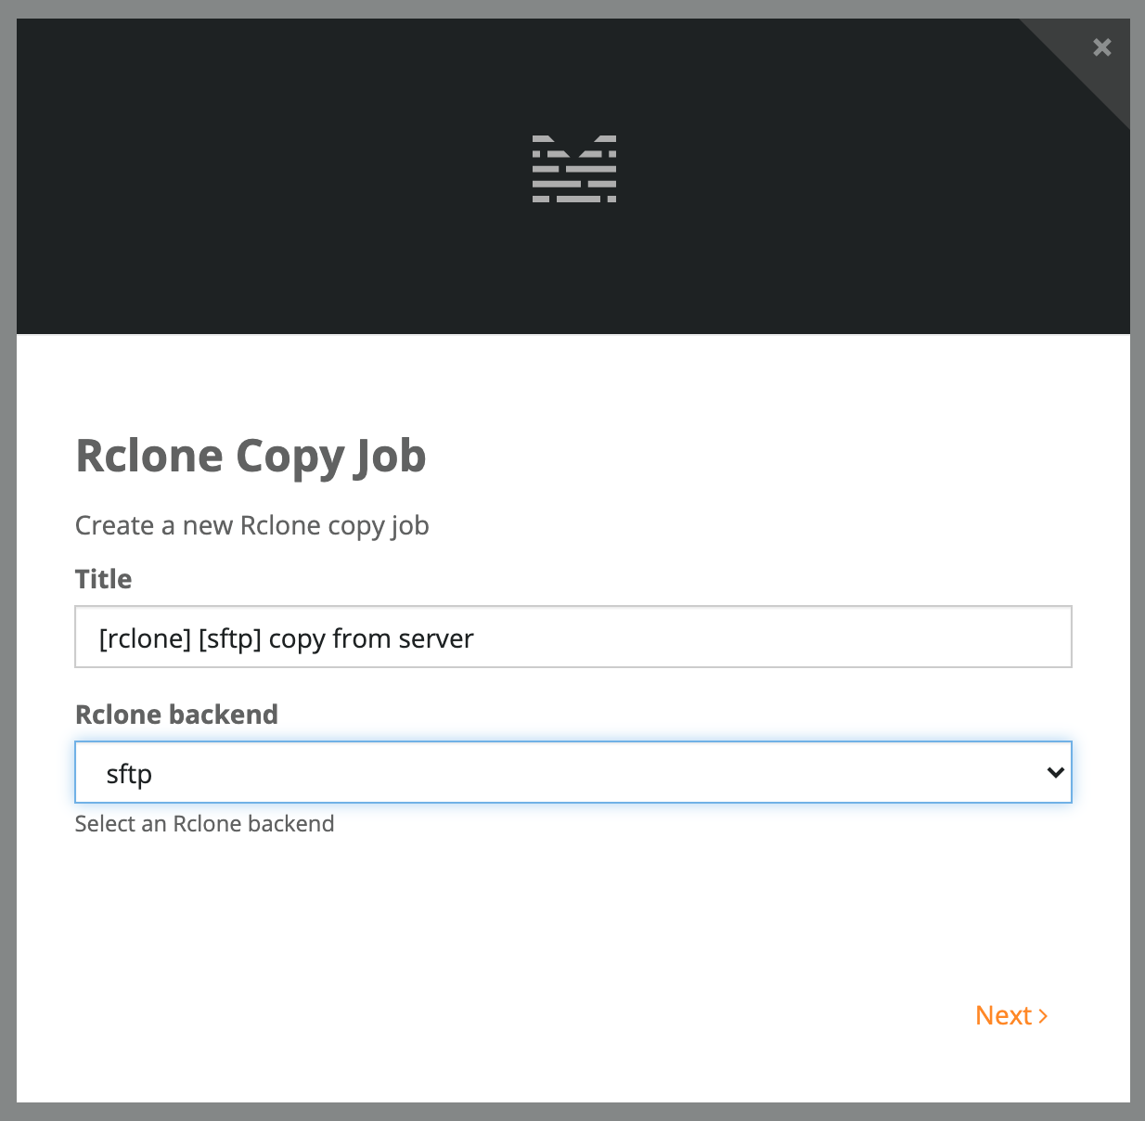Click the Title field label
The height and width of the screenshot is (1121, 1145).
point(103,579)
